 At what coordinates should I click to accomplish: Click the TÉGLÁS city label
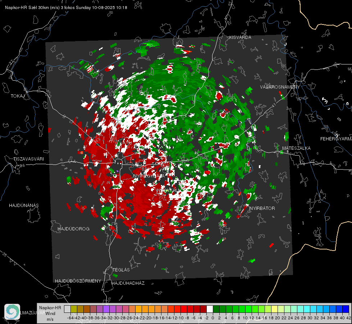click(121, 270)
